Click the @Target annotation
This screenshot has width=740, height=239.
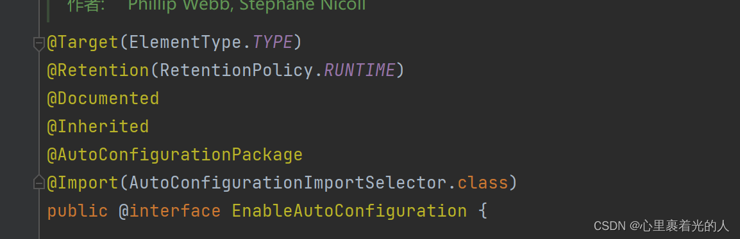pyautogui.click(x=83, y=43)
